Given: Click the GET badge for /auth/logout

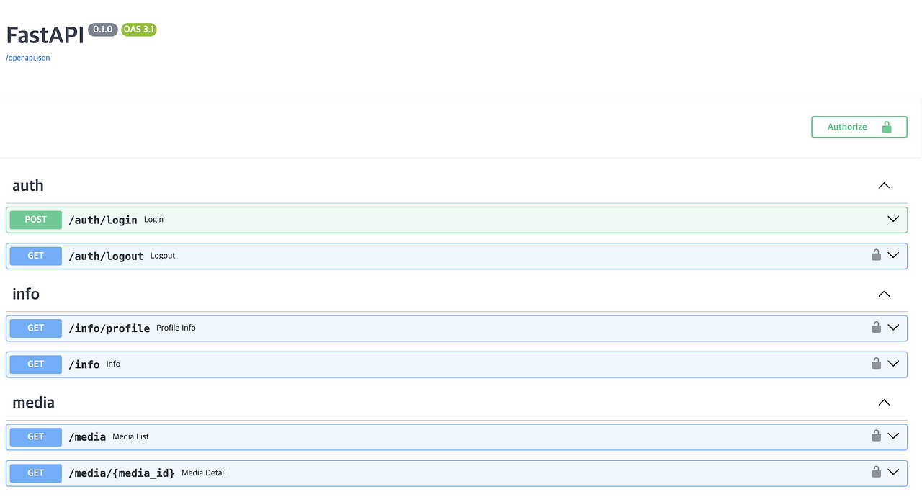Looking at the screenshot, I should click(x=36, y=256).
